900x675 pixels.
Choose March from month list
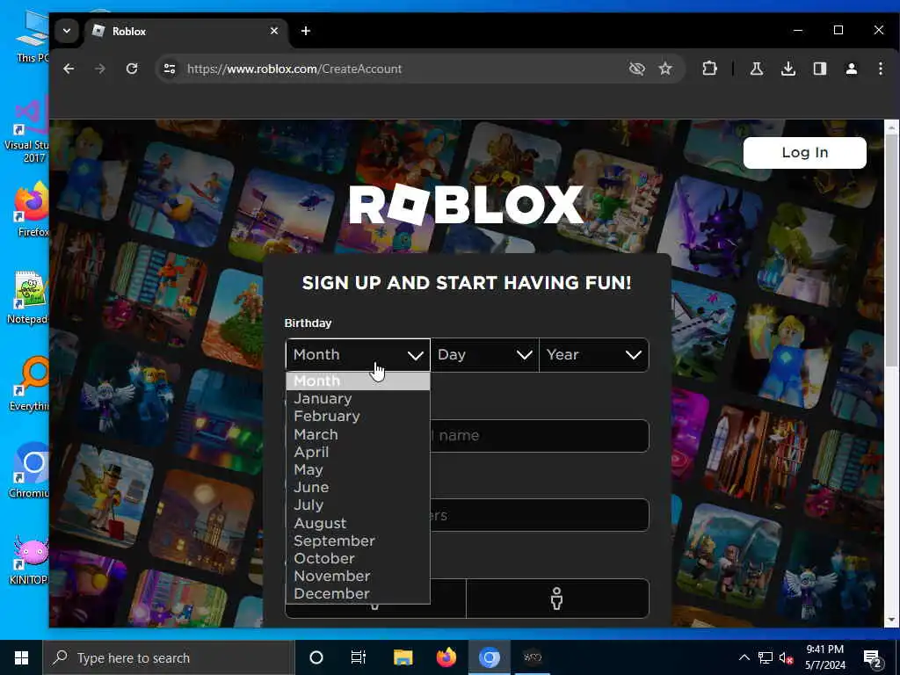coord(358,434)
